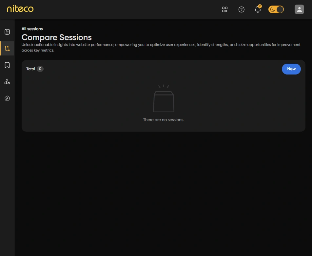This screenshot has width=312, height=256.
Task: Open the user profile avatar
Action: click(x=299, y=10)
